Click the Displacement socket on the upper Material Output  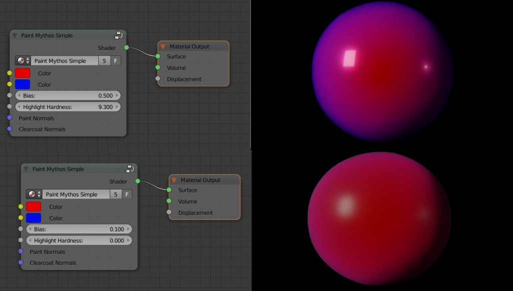coord(158,79)
